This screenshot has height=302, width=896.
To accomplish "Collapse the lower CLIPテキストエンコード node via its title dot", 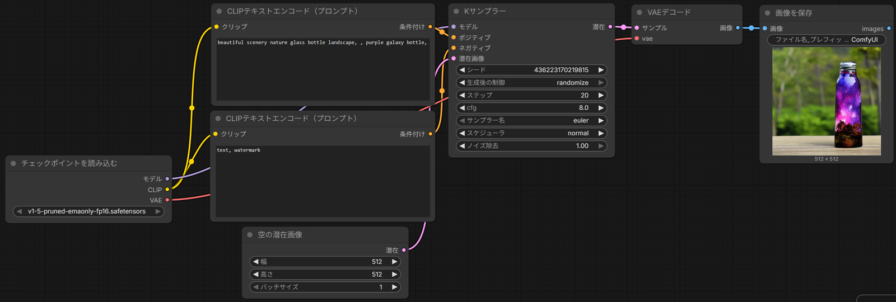I will (218, 119).
